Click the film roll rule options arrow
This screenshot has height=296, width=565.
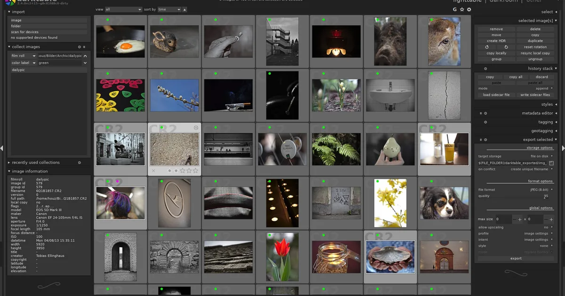point(85,56)
